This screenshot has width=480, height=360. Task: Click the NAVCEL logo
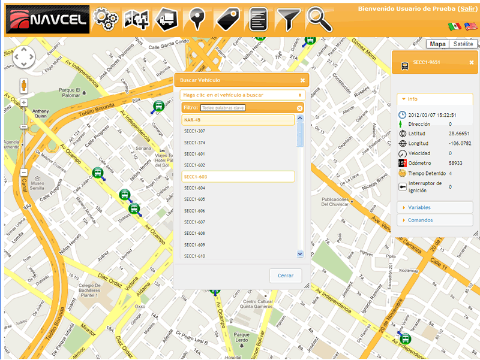click(48, 19)
